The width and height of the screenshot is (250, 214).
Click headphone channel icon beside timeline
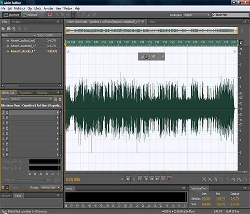pyautogui.click(x=241, y=42)
